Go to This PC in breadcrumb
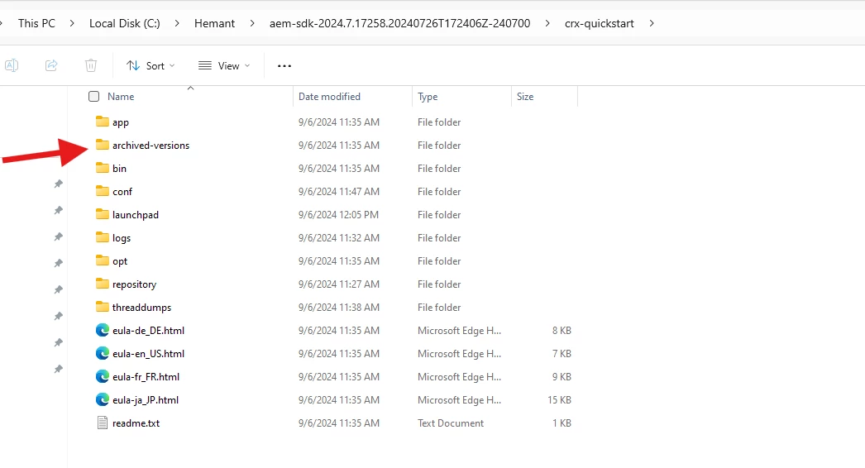Screen dimensions: 865x468 [36, 23]
